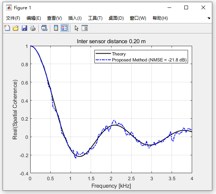216x194 pixels.
Task: Select the Theory legend entry
Action: (x=119, y=54)
